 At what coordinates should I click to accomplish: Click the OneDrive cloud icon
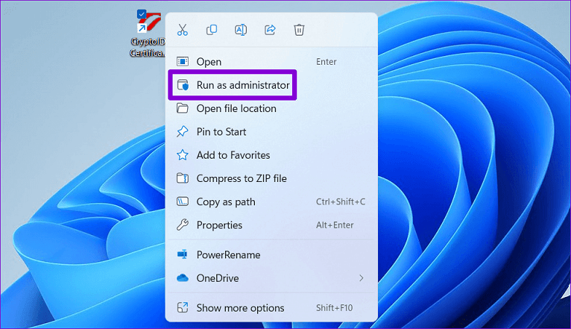click(x=183, y=278)
